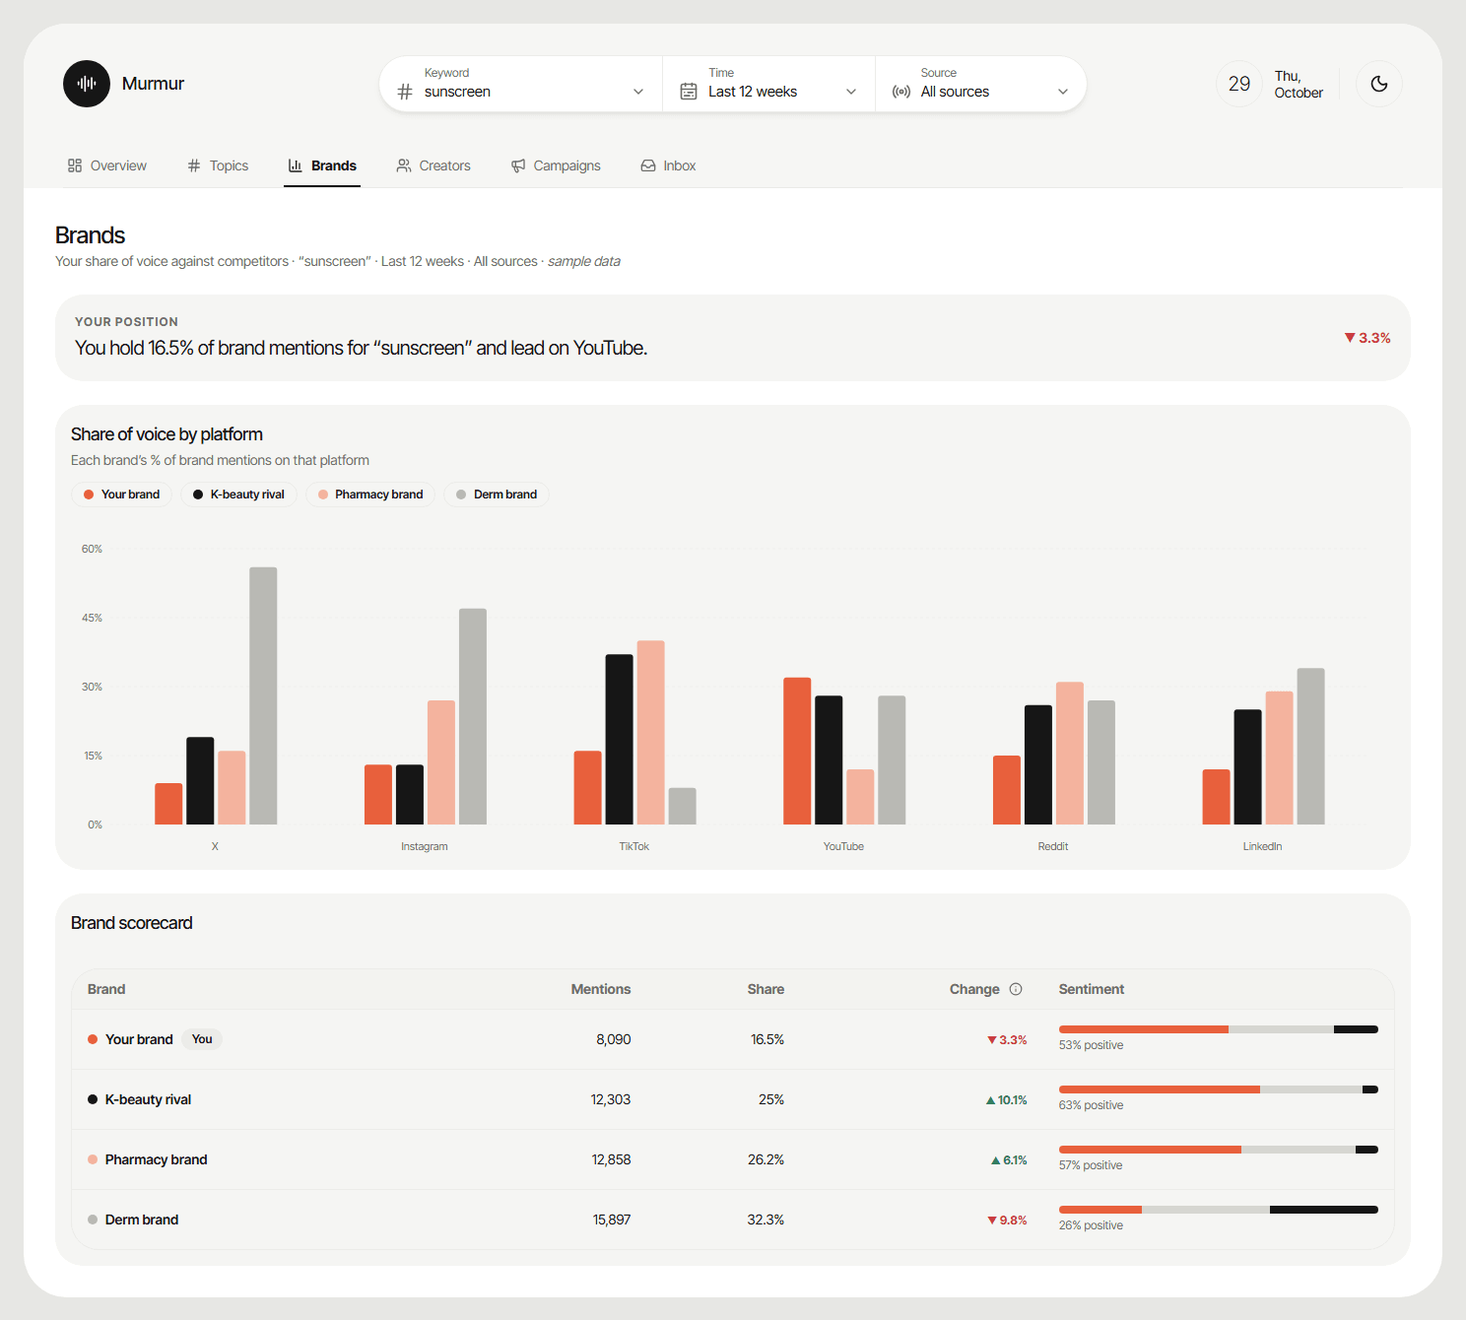The width and height of the screenshot is (1466, 1320).
Task: Open the Keyword sunscreen dropdown chevron
Action: 638,92
